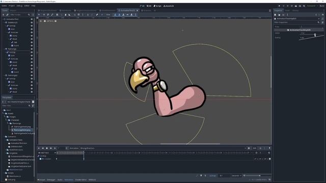Click the split mode icon in FileSystem
This screenshot has height=183, width=326.
tap(33, 102)
